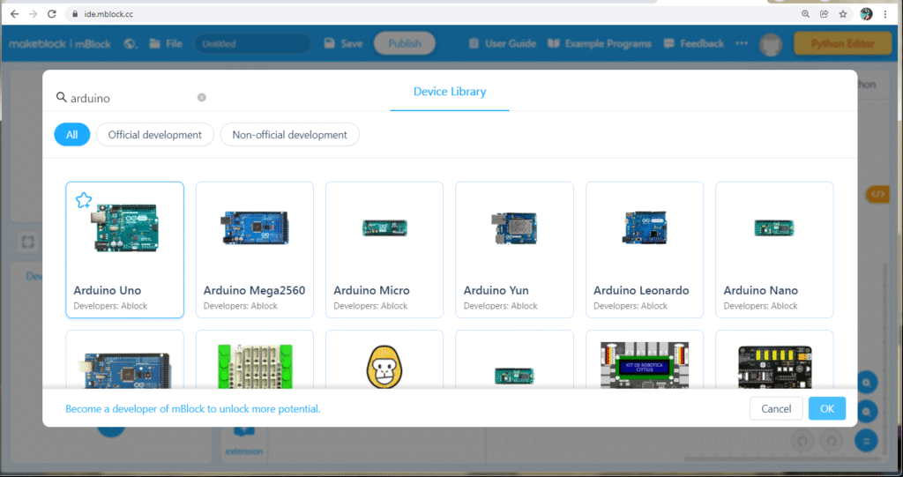903x477 pixels.
Task: Cancel the device selection dialog
Action: [776, 409]
